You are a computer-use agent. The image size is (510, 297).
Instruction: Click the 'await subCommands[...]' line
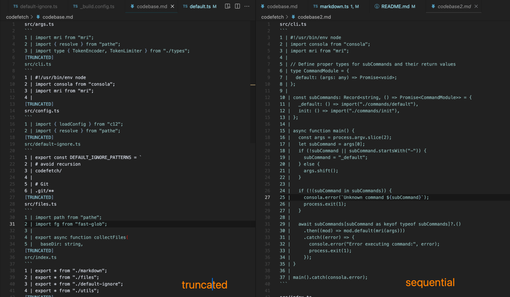370,224
